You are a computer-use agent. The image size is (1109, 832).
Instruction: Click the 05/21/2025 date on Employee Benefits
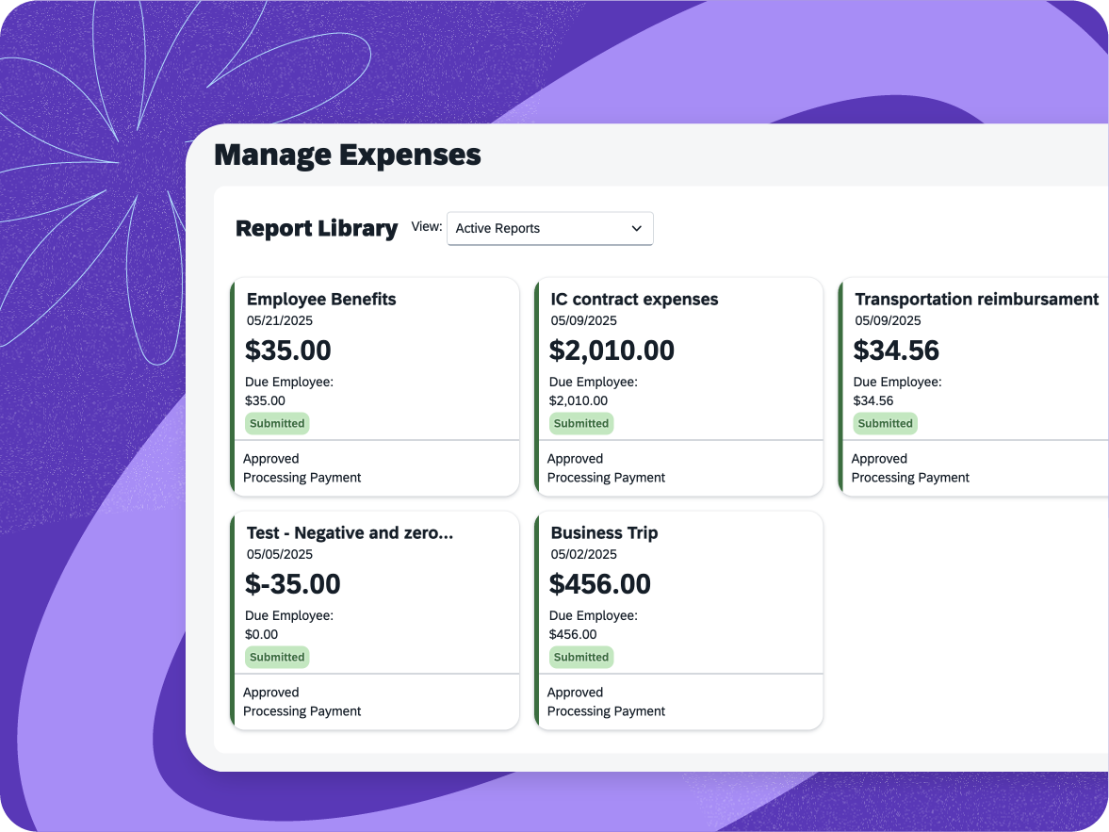(x=280, y=321)
